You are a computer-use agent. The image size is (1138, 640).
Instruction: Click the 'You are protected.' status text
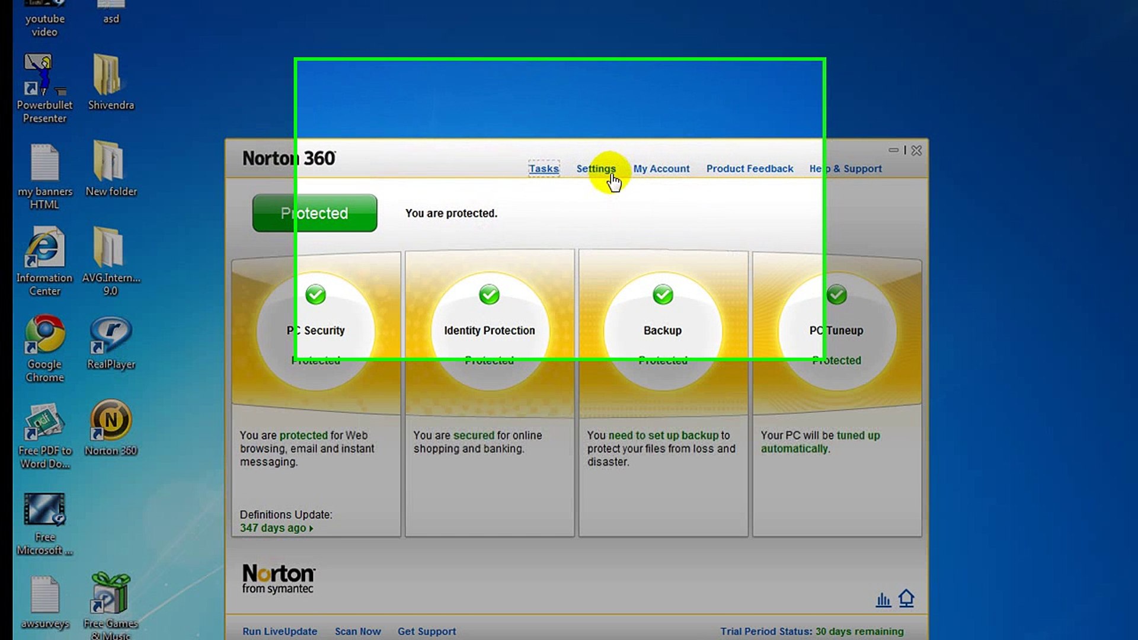point(451,213)
